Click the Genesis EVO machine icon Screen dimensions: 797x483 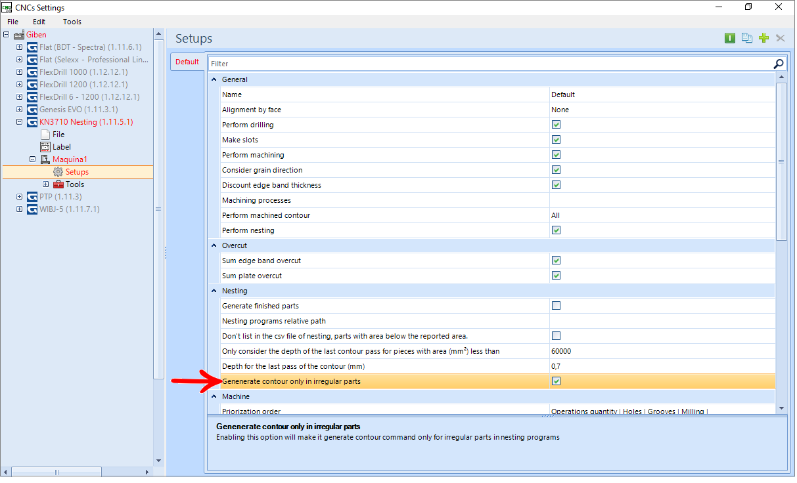coord(32,110)
